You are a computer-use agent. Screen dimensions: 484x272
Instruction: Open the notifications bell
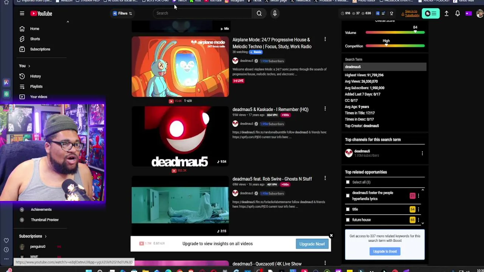458,14
